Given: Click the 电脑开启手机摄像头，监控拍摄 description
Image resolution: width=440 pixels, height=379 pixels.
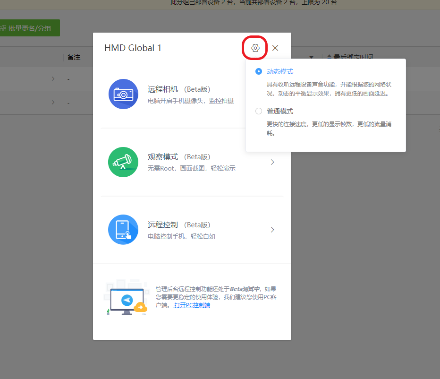Looking at the screenshot, I should 191,101.
